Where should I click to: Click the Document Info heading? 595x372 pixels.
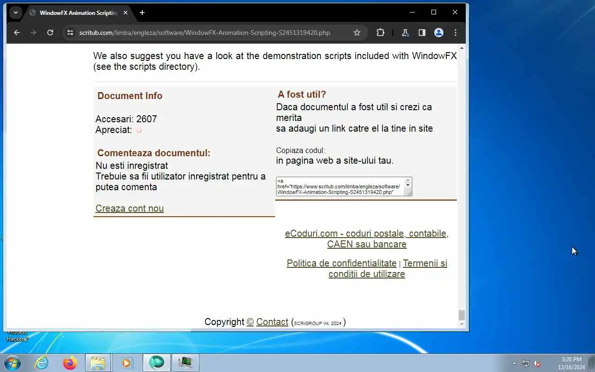(x=130, y=96)
